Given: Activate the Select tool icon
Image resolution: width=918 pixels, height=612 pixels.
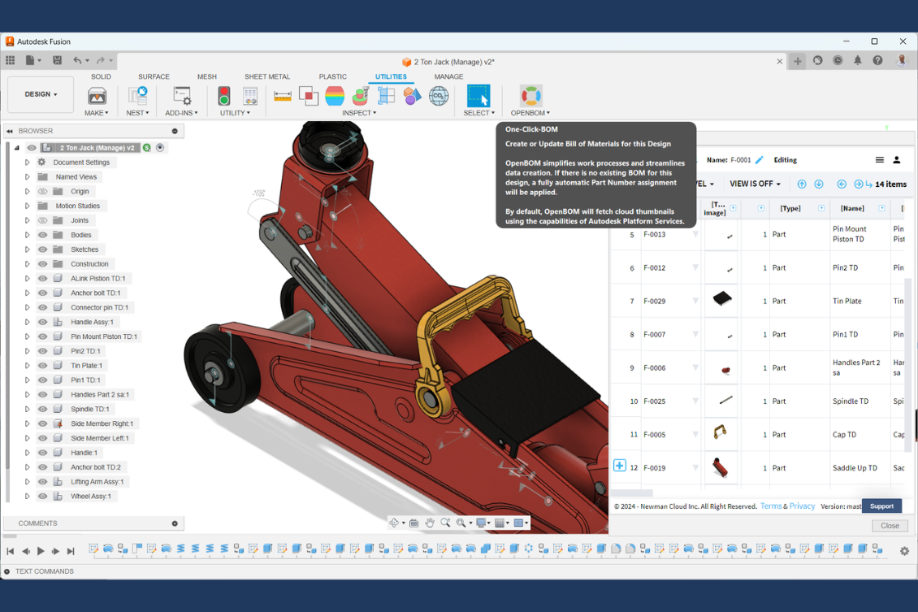Looking at the screenshot, I should (x=478, y=96).
